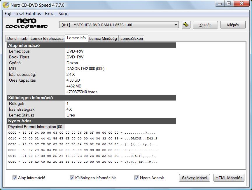Click the Lemez Státusz label
252x190 pixels.
click(22, 115)
